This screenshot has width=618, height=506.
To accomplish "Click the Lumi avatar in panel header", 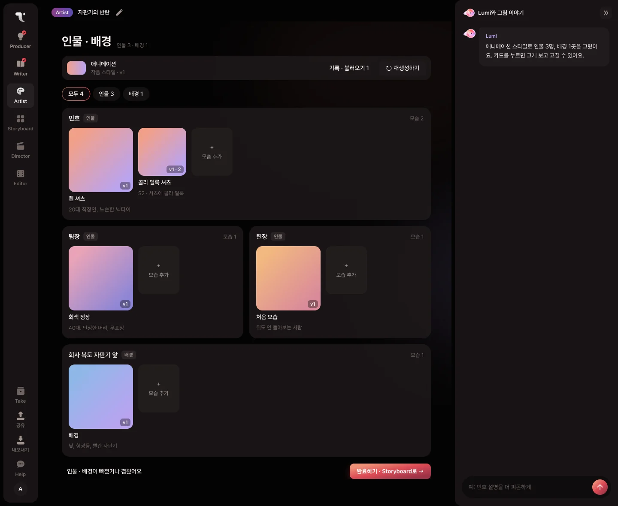I will tap(469, 13).
